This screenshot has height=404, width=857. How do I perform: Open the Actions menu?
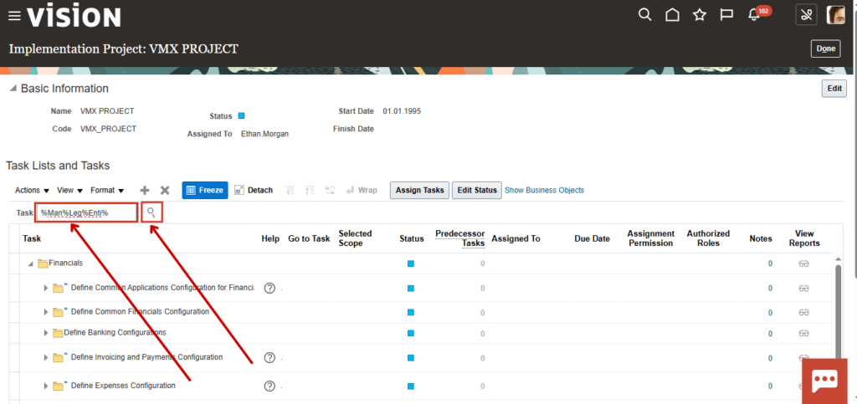pyautogui.click(x=33, y=190)
